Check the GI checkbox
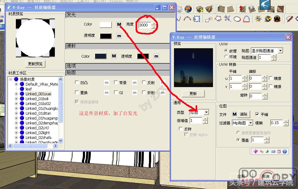The height and width of the screenshot is (189, 298). pyautogui.click(x=115, y=92)
